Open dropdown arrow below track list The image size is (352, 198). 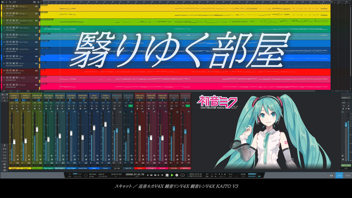pyautogui.click(x=36, y=91)
